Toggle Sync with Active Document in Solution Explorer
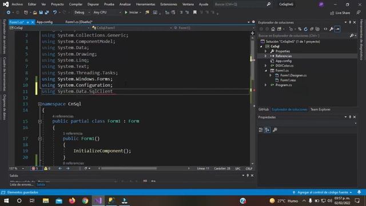This screenshot has height=206, width=366. tap(300, 29)
